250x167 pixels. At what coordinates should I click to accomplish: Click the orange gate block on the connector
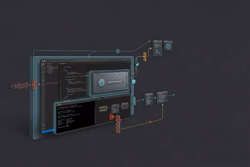pos(145,57)
